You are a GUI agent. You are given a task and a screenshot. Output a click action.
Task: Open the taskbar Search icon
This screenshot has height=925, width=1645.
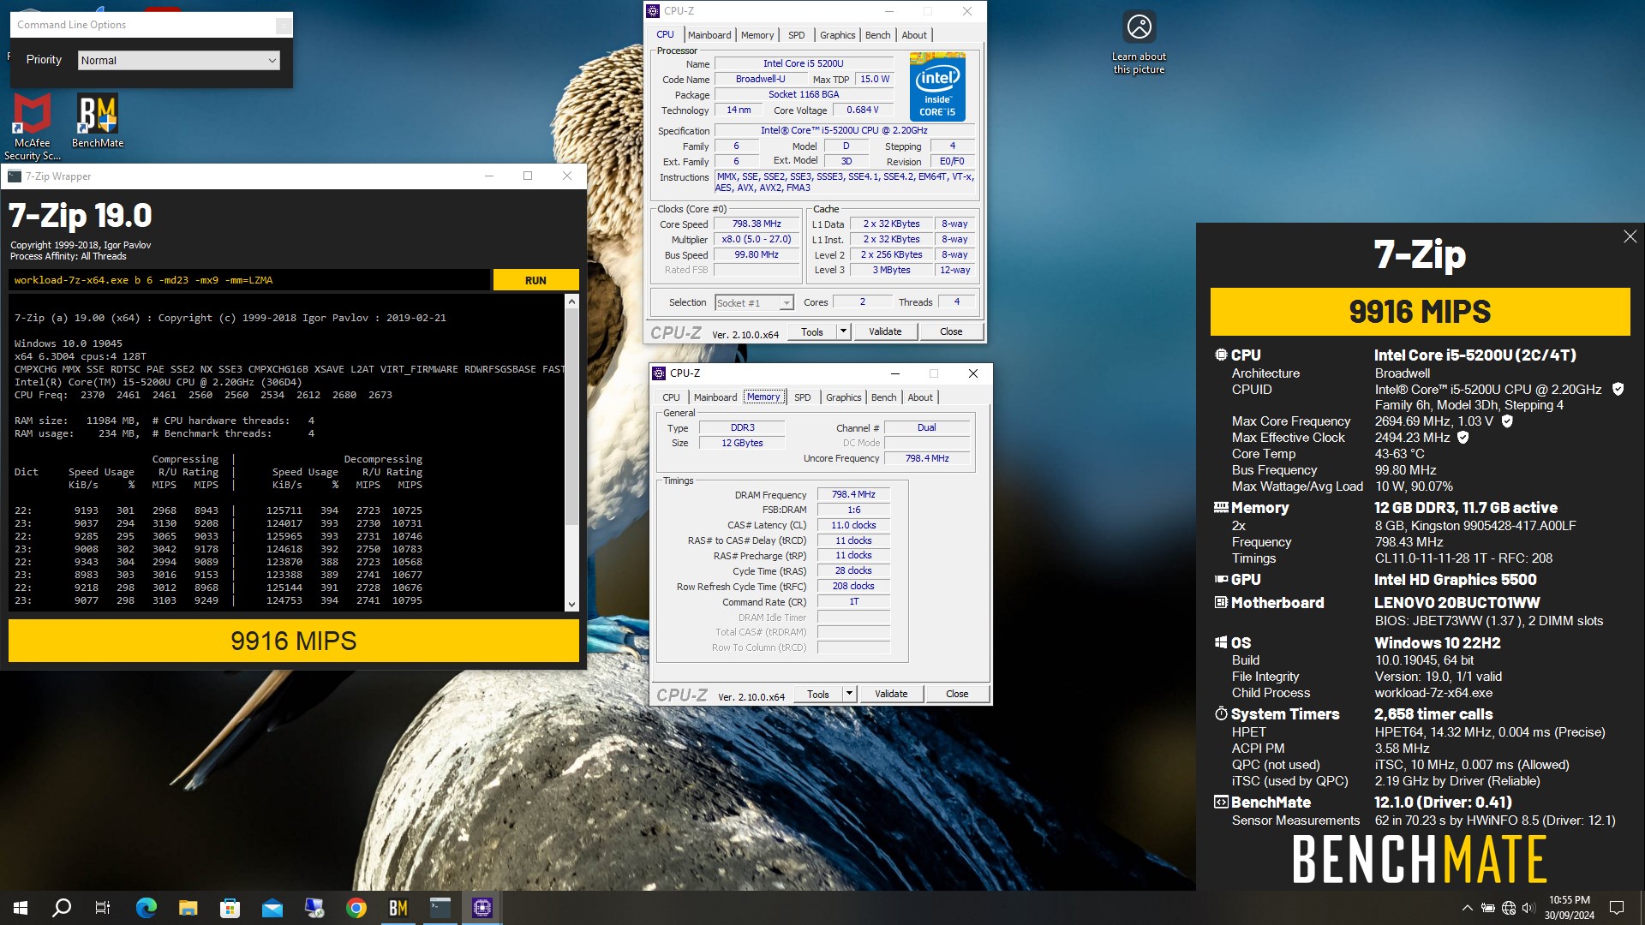coord(62,908)
